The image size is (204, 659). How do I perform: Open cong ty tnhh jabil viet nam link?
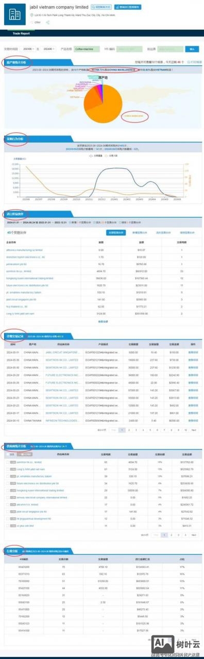pos(20,313)
